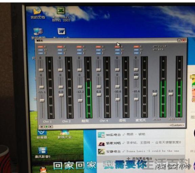
Task: Click the 麦克风 send slider set to 100
Action: coord(136,78)
